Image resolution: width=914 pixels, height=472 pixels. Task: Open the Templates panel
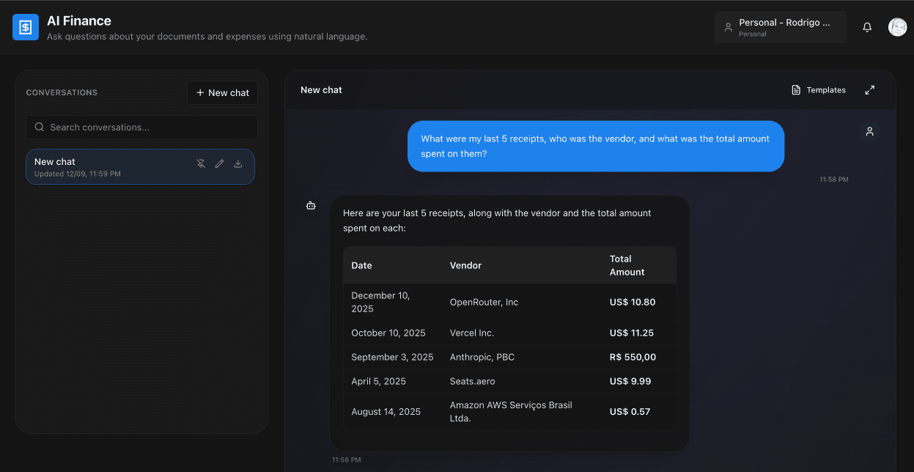click(x=825, y=89)
